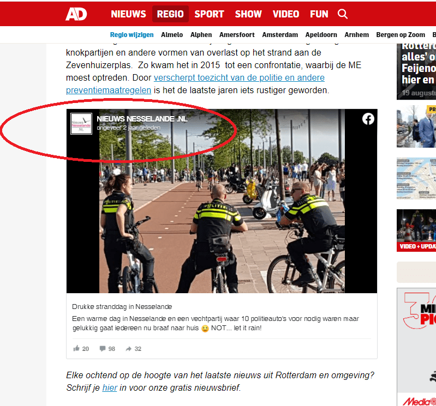
Task: Select Amsterdam region
Action: pos(280,35)
